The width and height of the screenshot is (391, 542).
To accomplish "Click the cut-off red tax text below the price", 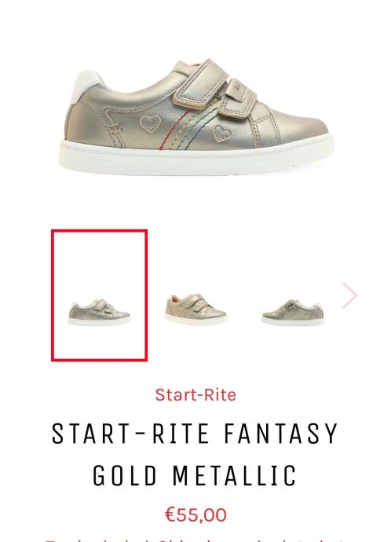I will coord(195,539).
